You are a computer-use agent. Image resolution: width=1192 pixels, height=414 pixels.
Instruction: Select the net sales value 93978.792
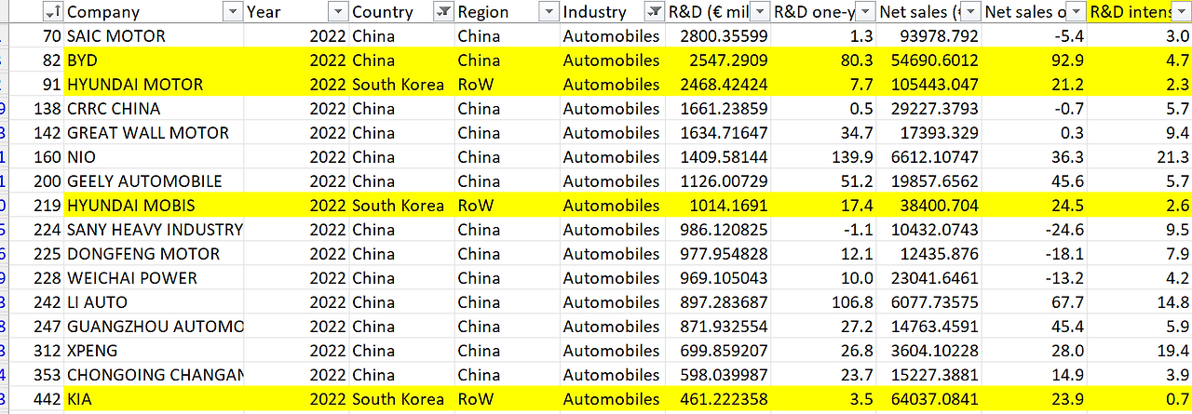(929, 36)
